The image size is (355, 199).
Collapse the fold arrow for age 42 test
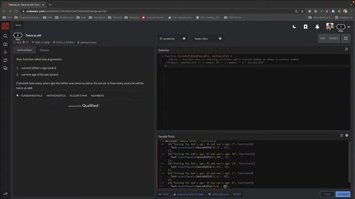click(163, 164)
